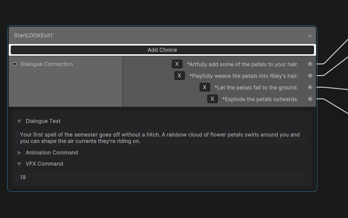348x218 pixels.
Task: Click output port for 'Playfully weave' choice
Action: (310, 76)
